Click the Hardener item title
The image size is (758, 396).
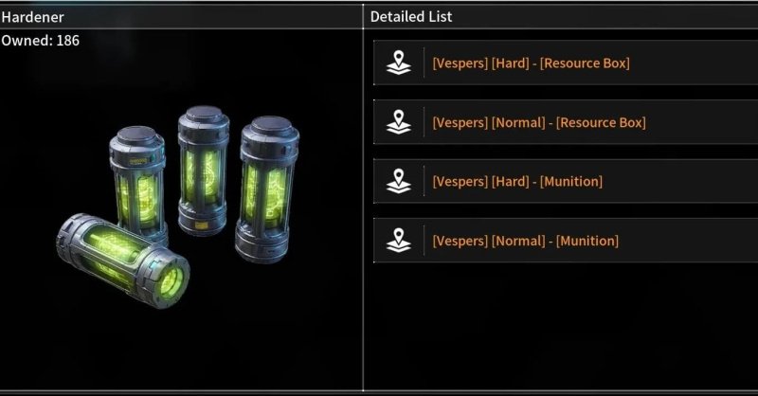[32, 17]
